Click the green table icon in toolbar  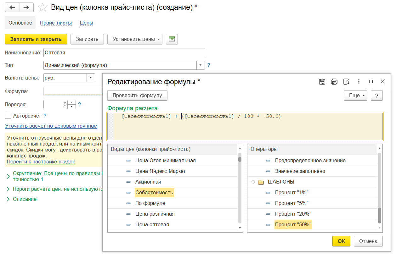click(172, 39)
